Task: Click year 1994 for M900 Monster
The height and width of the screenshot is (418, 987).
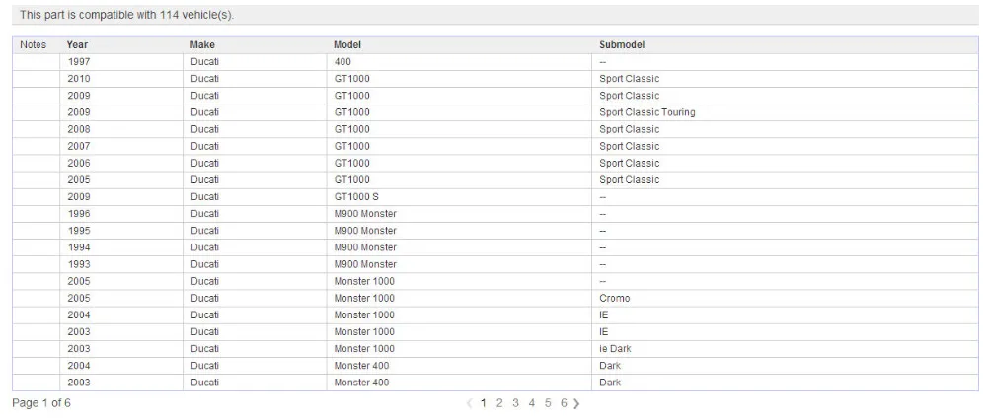Action: pyautogui.click(x=79, y=247)
